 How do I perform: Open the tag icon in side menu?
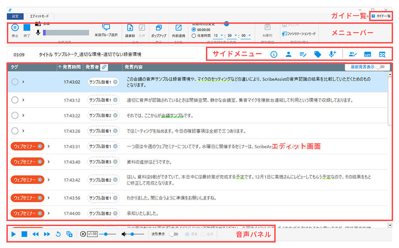pyautogui.click(x=317, y=54)
